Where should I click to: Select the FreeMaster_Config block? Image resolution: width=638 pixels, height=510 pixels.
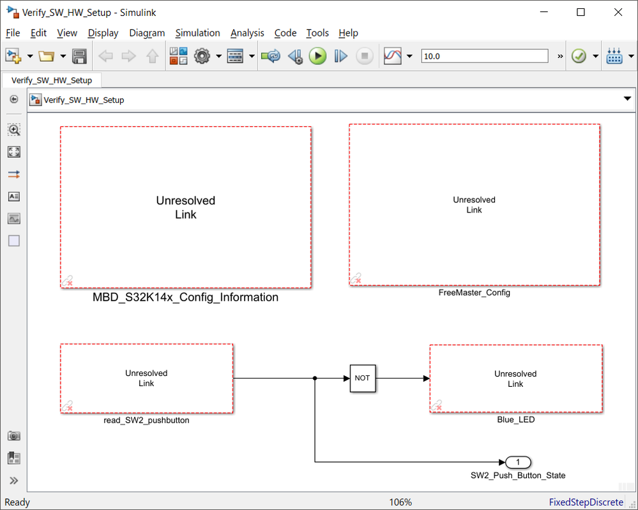tap(475, 205)
